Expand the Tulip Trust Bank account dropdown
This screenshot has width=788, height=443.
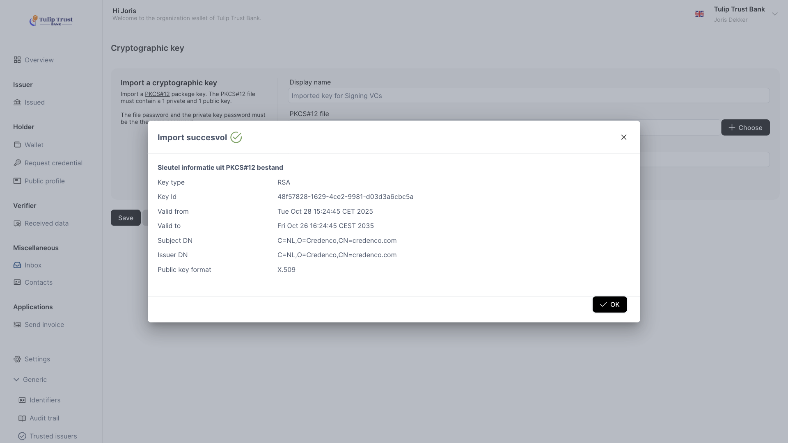pos(774,14)
